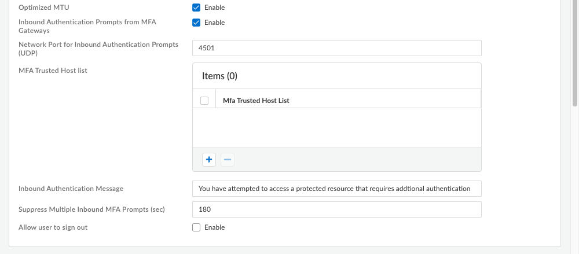
Task: Click the Suppress Multiple Inbound MFA Prompts label
Action: click(x=91, y=209)
